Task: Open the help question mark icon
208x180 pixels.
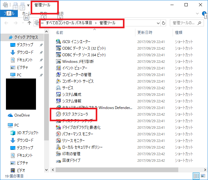Action: [204, 14]
